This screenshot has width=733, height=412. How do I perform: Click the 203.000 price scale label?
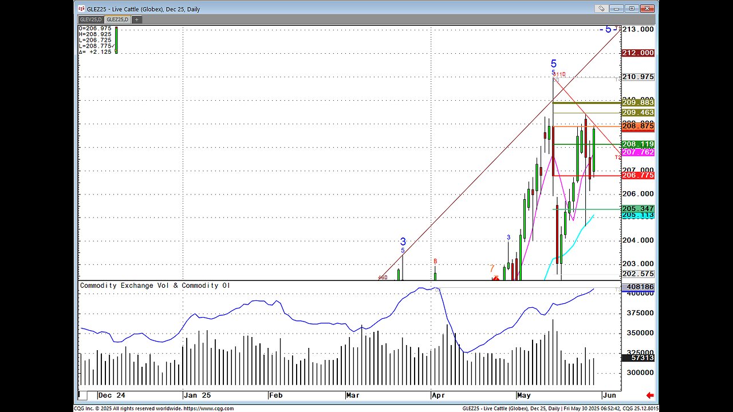638,264
